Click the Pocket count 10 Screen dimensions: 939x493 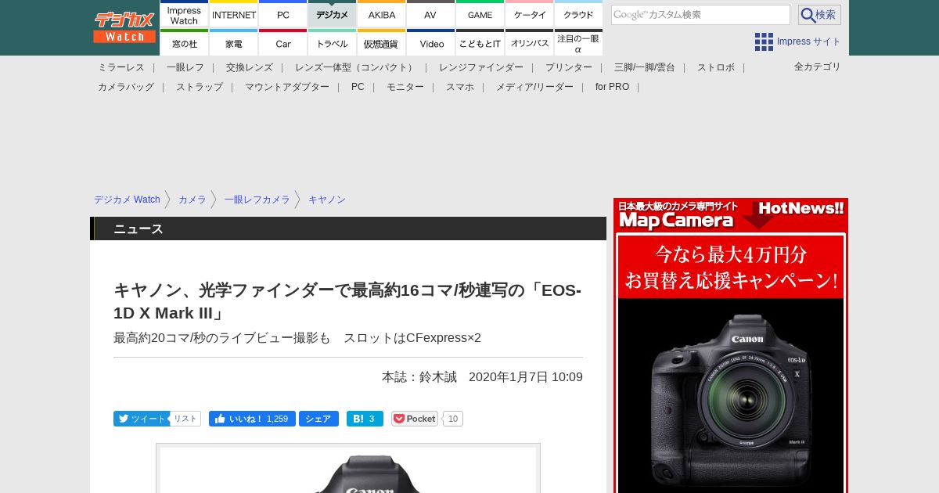tap(453, 419)
